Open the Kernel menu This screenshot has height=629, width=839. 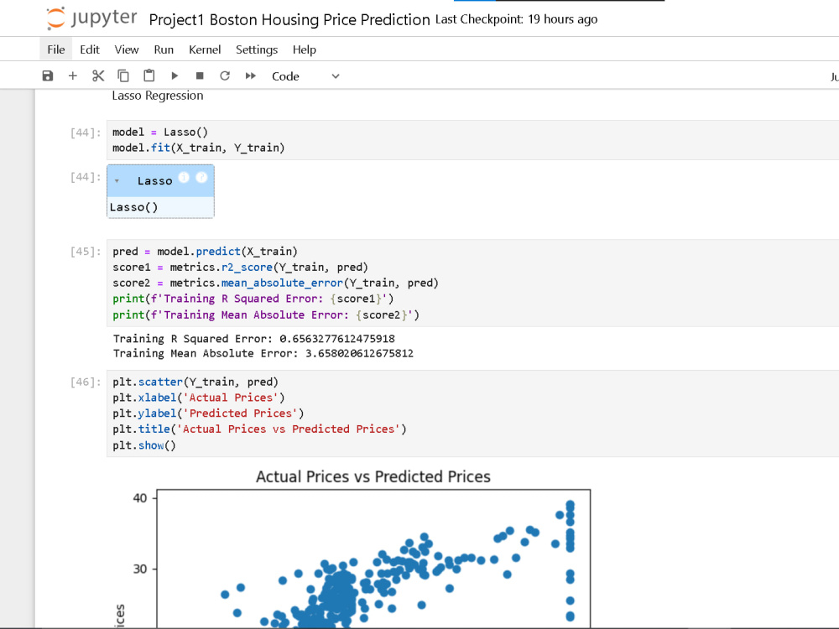pyautogui.click(x=205, y=49)
